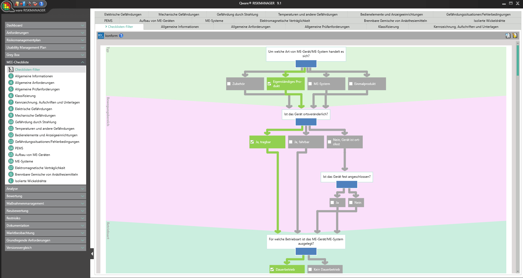
Task: Check the Kein Dauerbetrieb checkbox
Action: pyautogui.click(x=310, y=270)
